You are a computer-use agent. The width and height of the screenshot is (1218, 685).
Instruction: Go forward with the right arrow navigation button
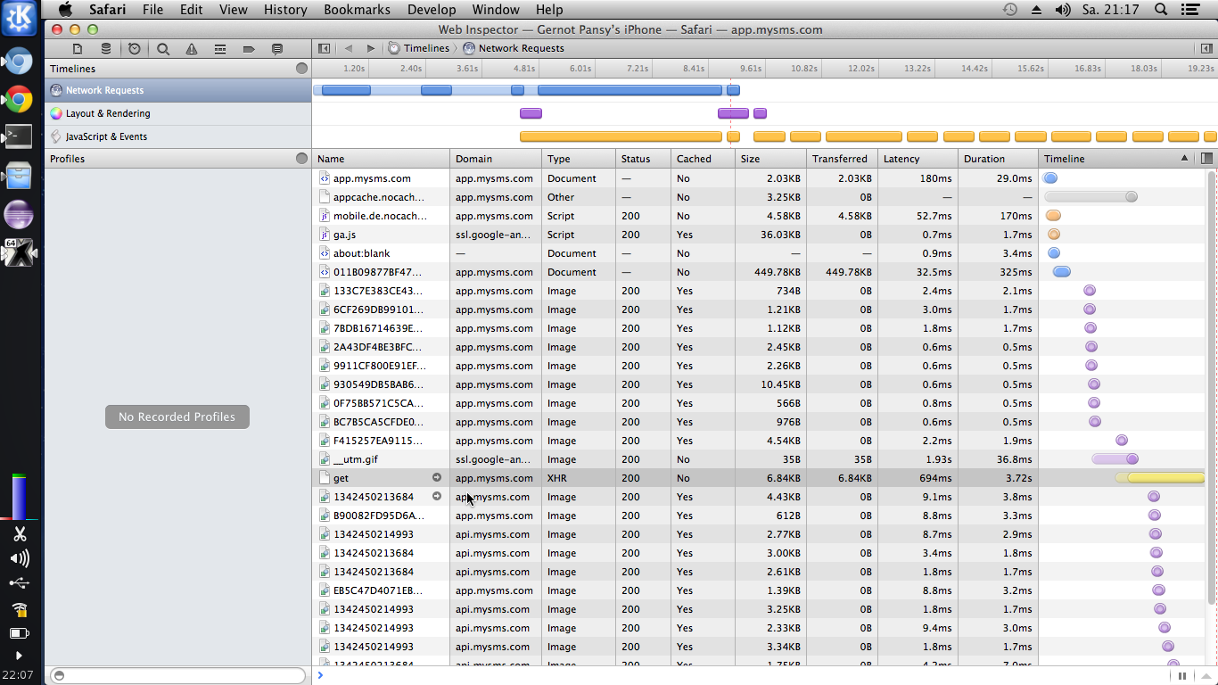click(371, 48)
